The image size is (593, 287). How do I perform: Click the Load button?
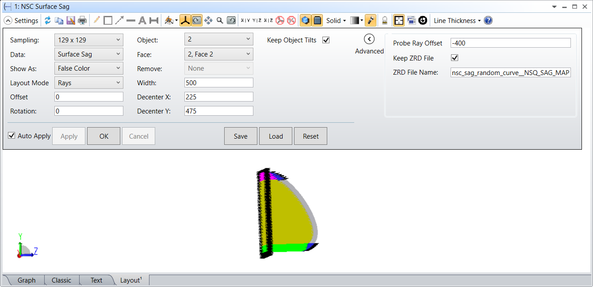click(275, 136)
